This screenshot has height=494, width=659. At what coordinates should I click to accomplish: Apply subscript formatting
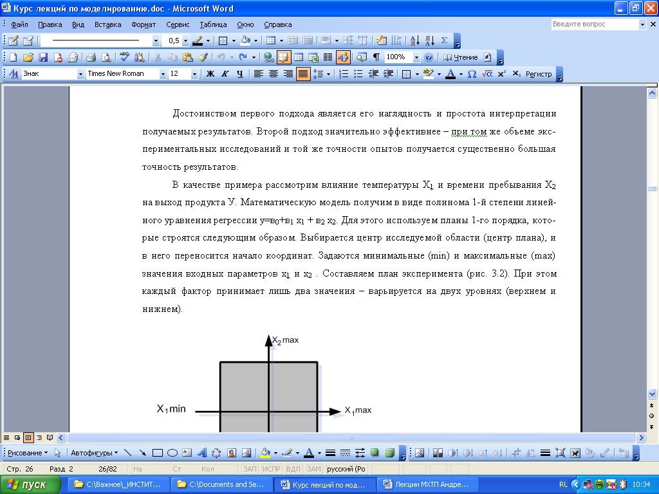tap(517, 74)
